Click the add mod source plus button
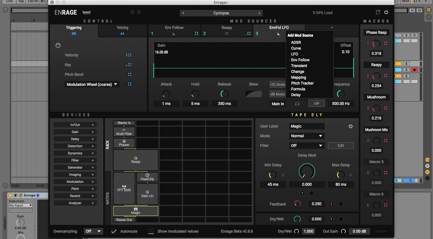The width and height of the screenshot is (433, 239). point(332,28)
